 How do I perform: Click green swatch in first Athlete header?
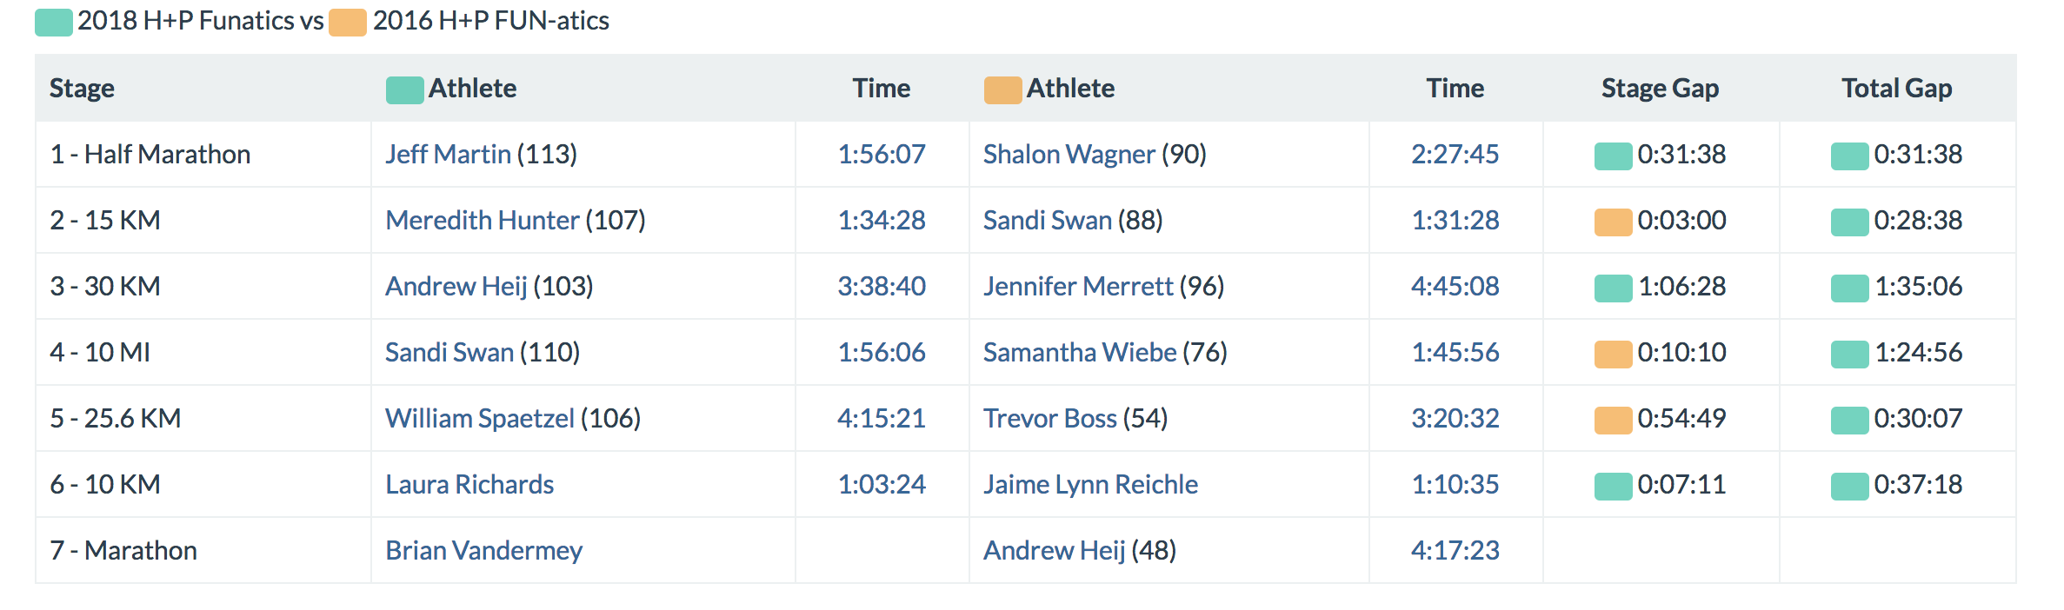(x=404, y=90)
